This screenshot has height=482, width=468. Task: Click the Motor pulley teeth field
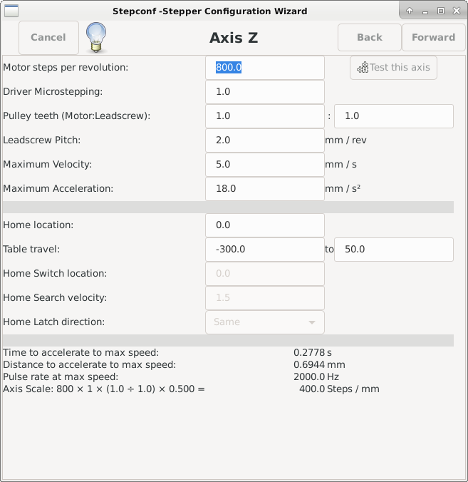pos(265,116)
